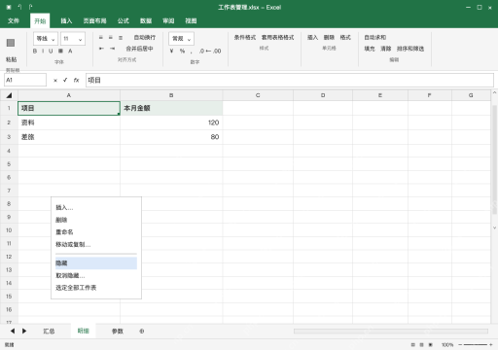Viewport: 498px width, 350px height.
Task: Click the font color A icon
Action: pyautogui.click(x=70, y=51)
